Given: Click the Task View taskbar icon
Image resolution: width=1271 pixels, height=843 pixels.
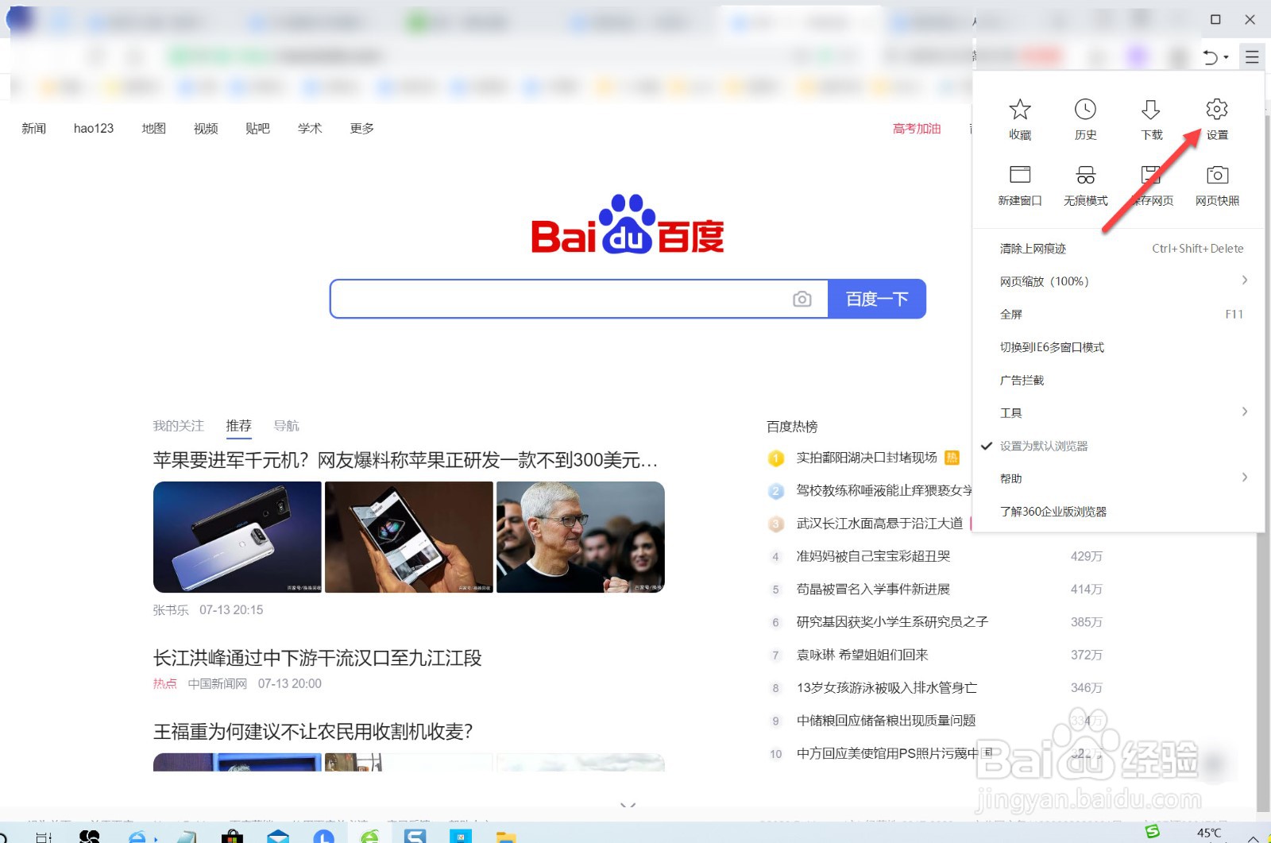Looking at the screenshot, I should click(44, 837).
